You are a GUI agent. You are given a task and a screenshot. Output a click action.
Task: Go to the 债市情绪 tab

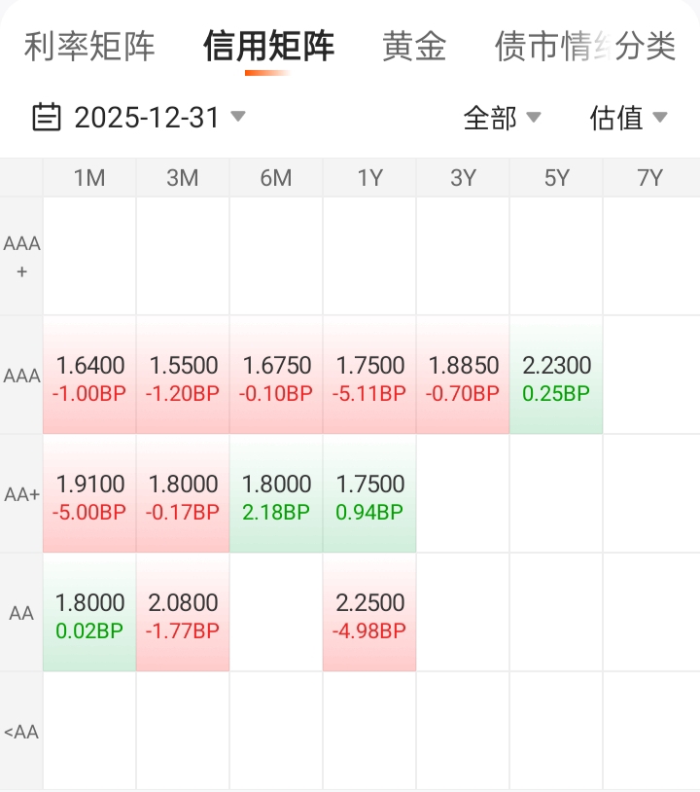(540, 46)
